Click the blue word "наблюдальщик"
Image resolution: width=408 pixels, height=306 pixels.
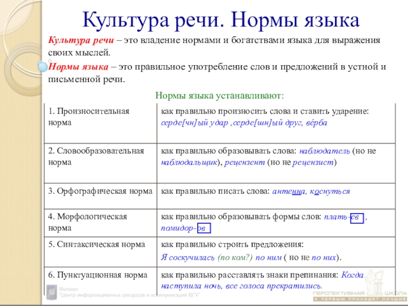189,163
